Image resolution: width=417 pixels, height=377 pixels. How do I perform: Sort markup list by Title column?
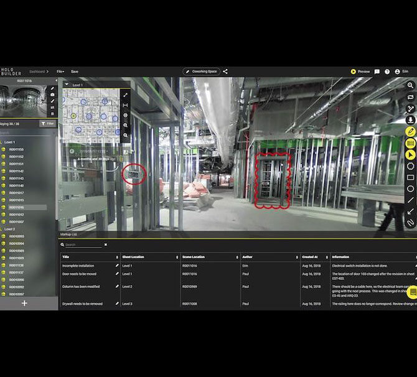(117, 257)
